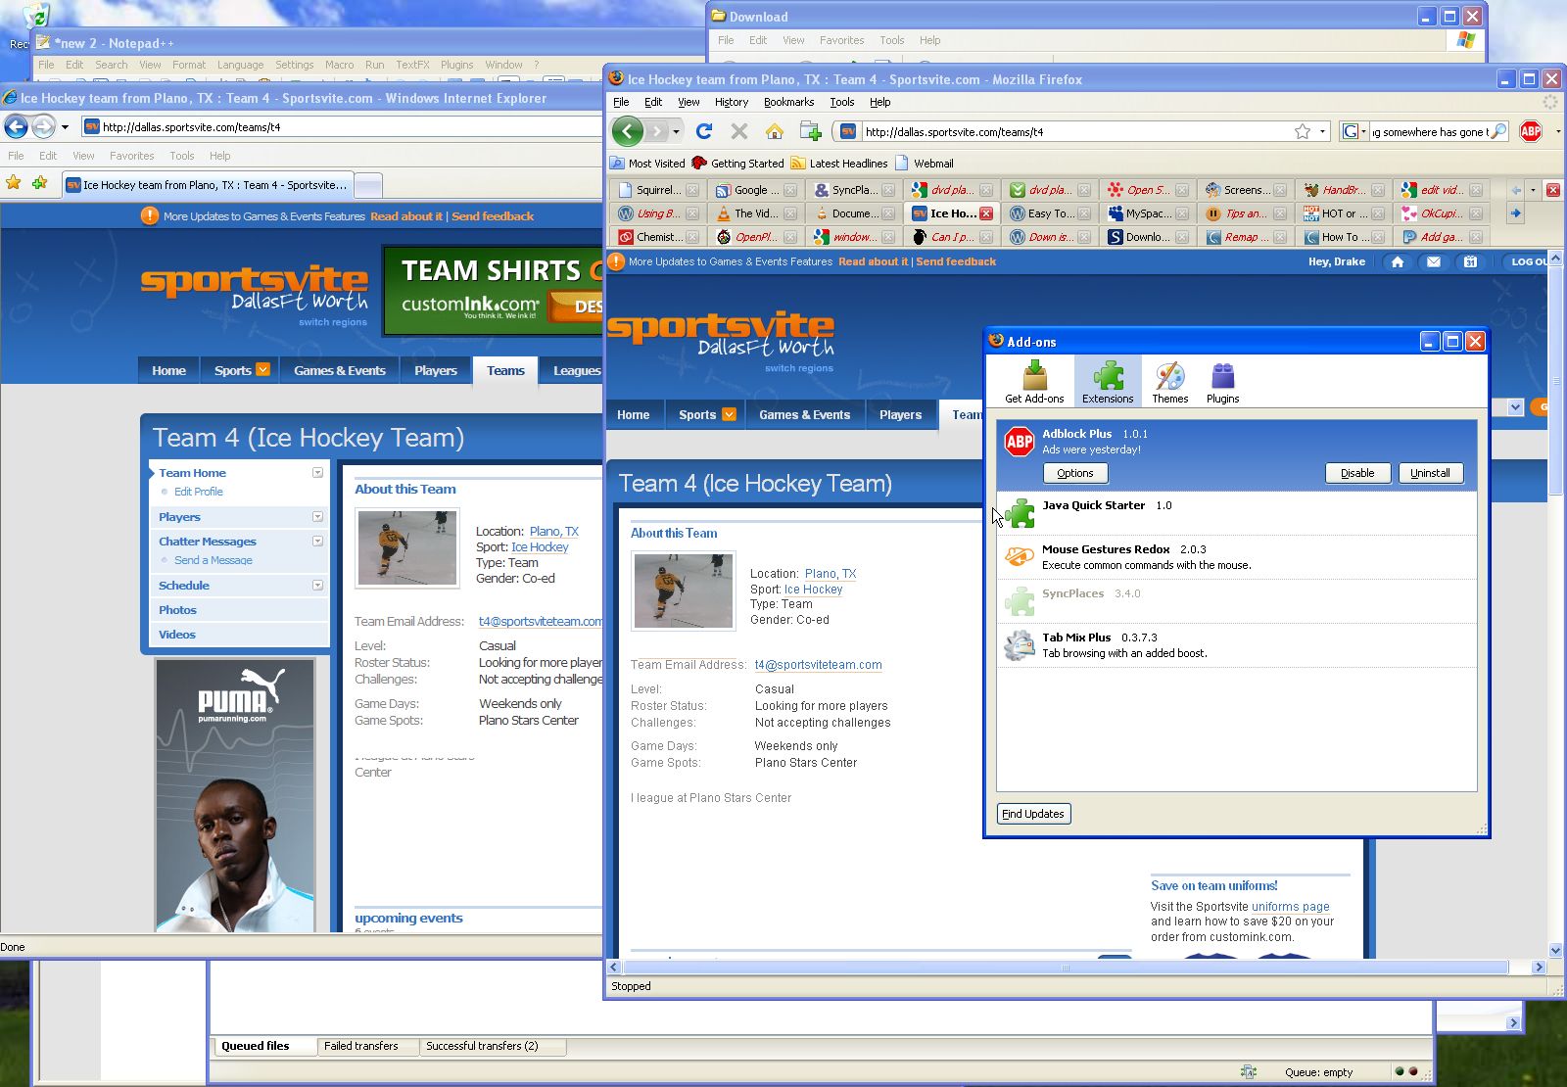Disable the Adblock Plus extension
This screenshot has height=1087, width=1567.
point(1356,473)
